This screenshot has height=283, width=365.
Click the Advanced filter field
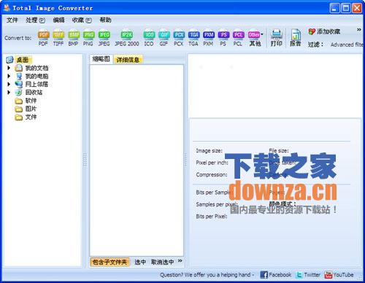346,44
